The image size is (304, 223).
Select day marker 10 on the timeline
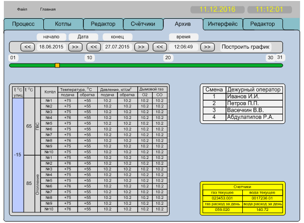(89, 58)
